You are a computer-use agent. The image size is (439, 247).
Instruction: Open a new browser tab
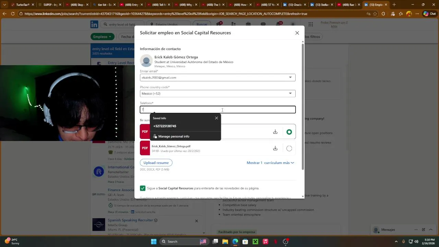pyautogui.click(x=394, y=5)
